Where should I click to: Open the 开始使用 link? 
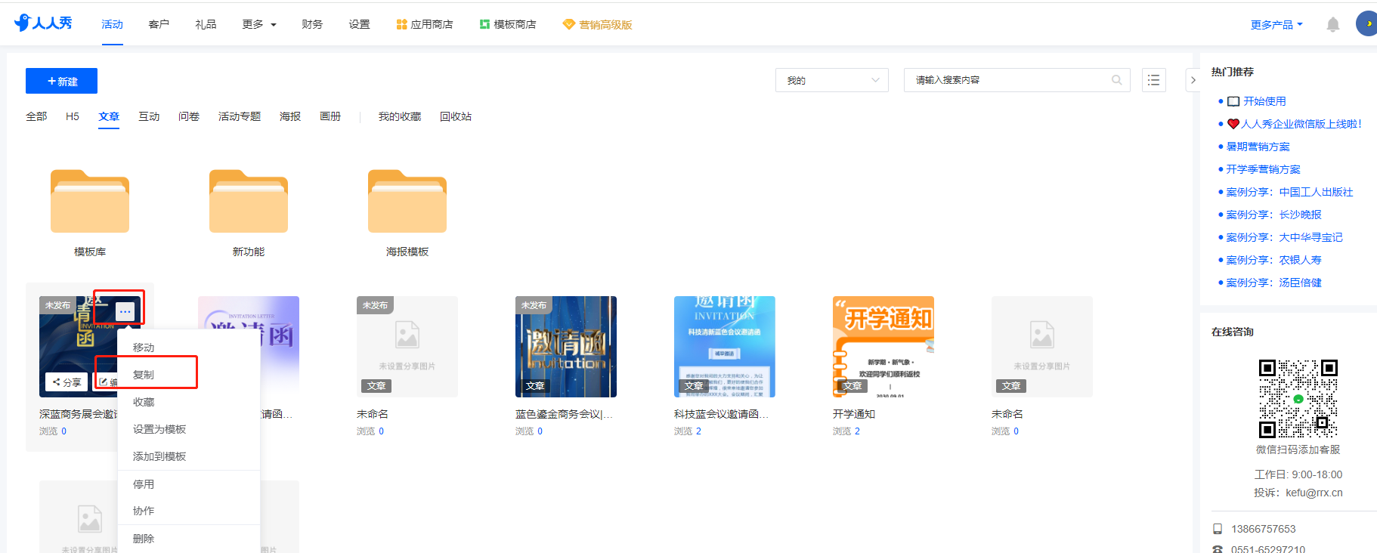coord(1264,101)
